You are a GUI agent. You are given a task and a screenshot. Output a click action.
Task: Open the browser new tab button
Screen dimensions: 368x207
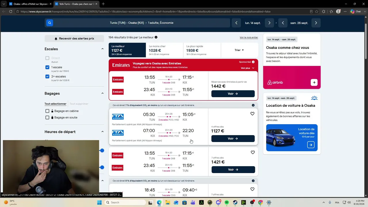pyautogui.click(x=103, y=4)
